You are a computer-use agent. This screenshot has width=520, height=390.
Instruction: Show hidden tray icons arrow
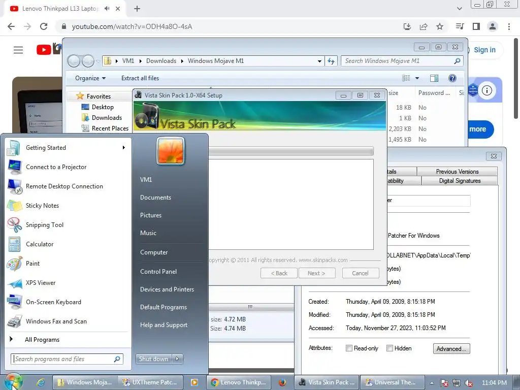pos(432,383)
